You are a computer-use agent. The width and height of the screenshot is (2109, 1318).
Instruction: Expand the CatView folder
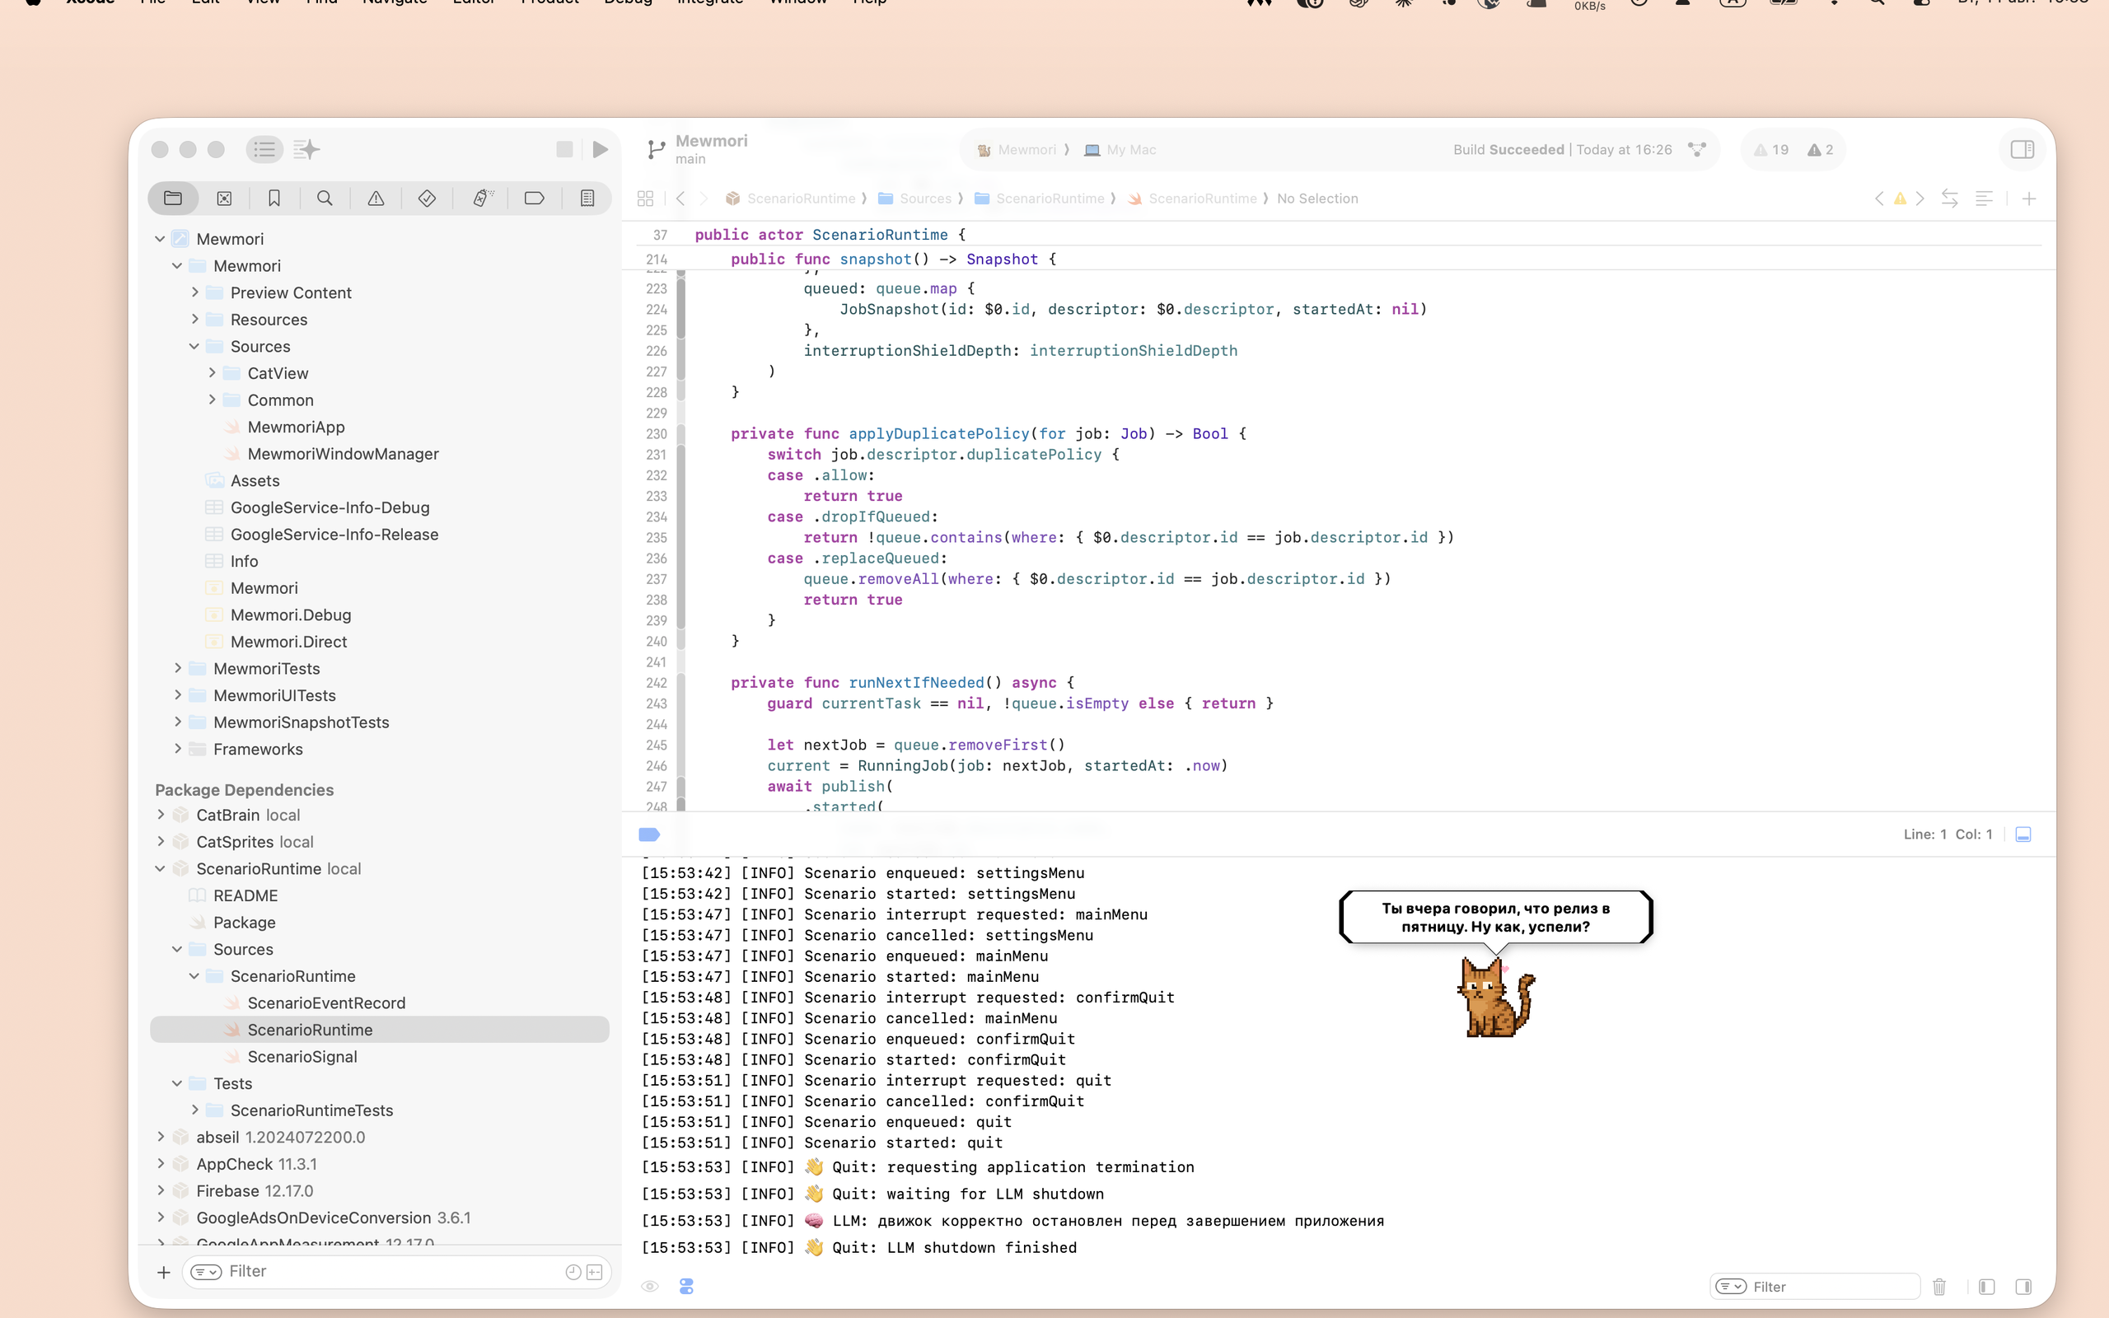(211, 373)
